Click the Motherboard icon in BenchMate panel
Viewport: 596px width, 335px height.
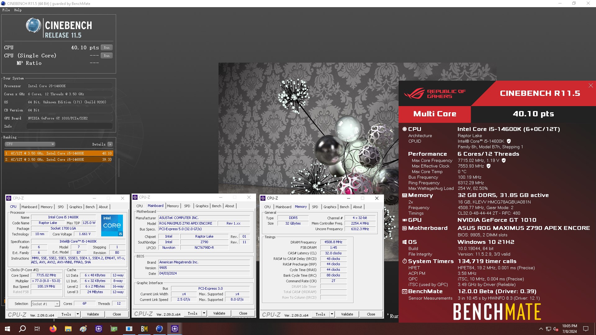[404, 228]
